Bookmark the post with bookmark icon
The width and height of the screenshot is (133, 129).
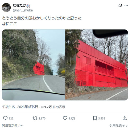(95, 118)
